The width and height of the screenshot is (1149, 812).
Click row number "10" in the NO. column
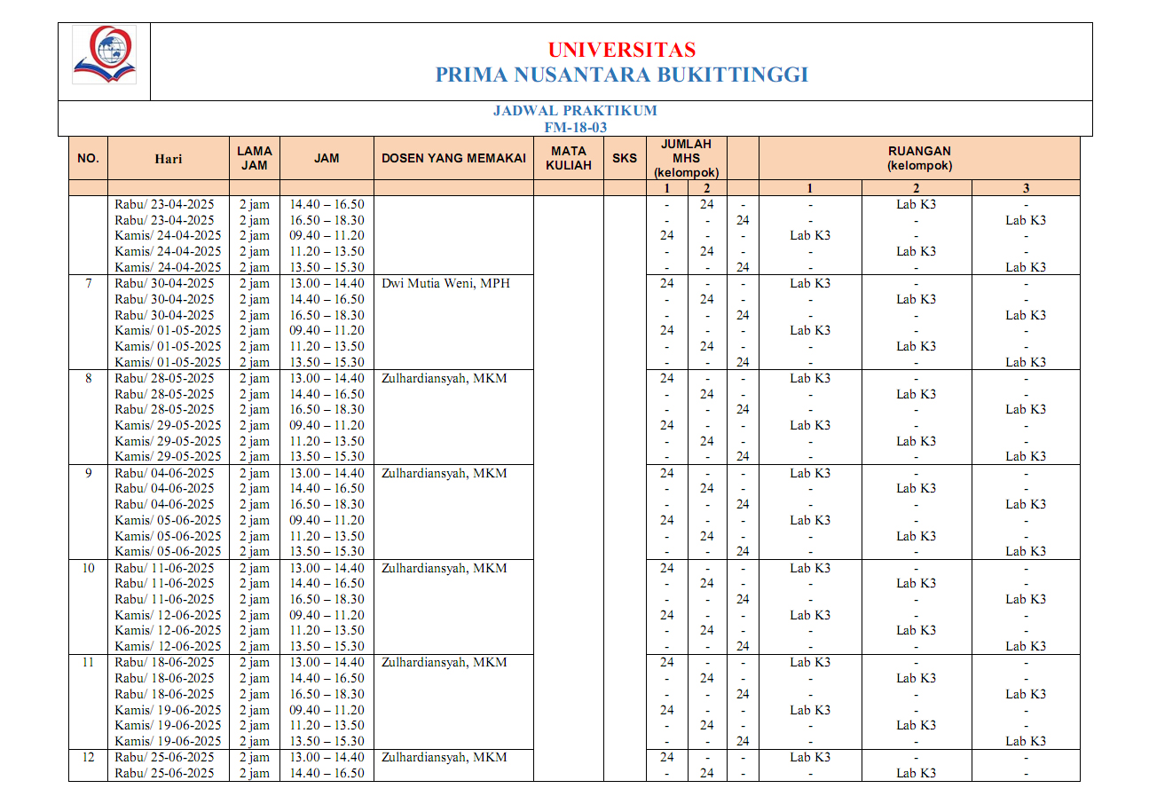point(88,568)
